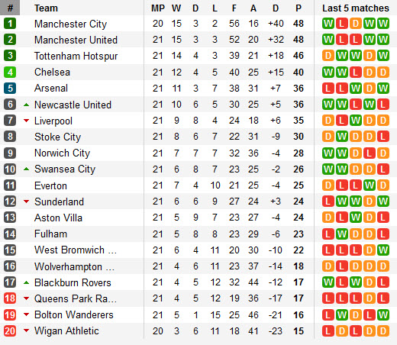Click the MP column header
Screen dimensions: 397x345
(158, 8)
